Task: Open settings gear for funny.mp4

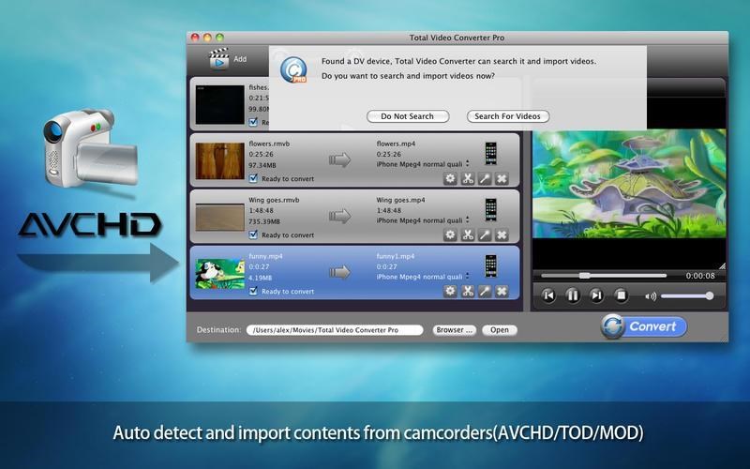Action: (450, 291)
